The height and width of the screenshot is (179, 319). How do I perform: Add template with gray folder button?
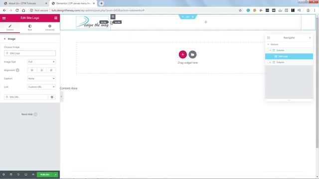click(x=192, y=54)
